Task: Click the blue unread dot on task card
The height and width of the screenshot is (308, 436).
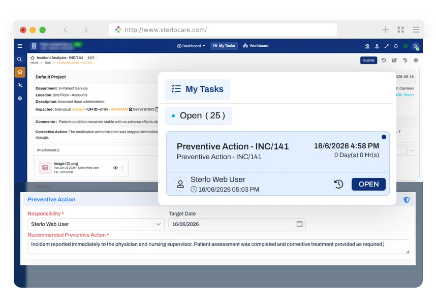Action: (x=384, y=137)
